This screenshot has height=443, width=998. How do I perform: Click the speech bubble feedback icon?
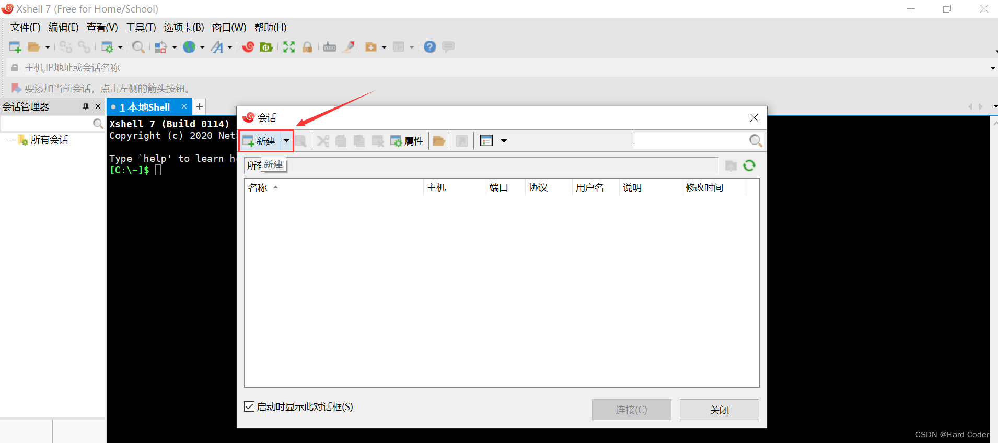(x=448, y=47)
